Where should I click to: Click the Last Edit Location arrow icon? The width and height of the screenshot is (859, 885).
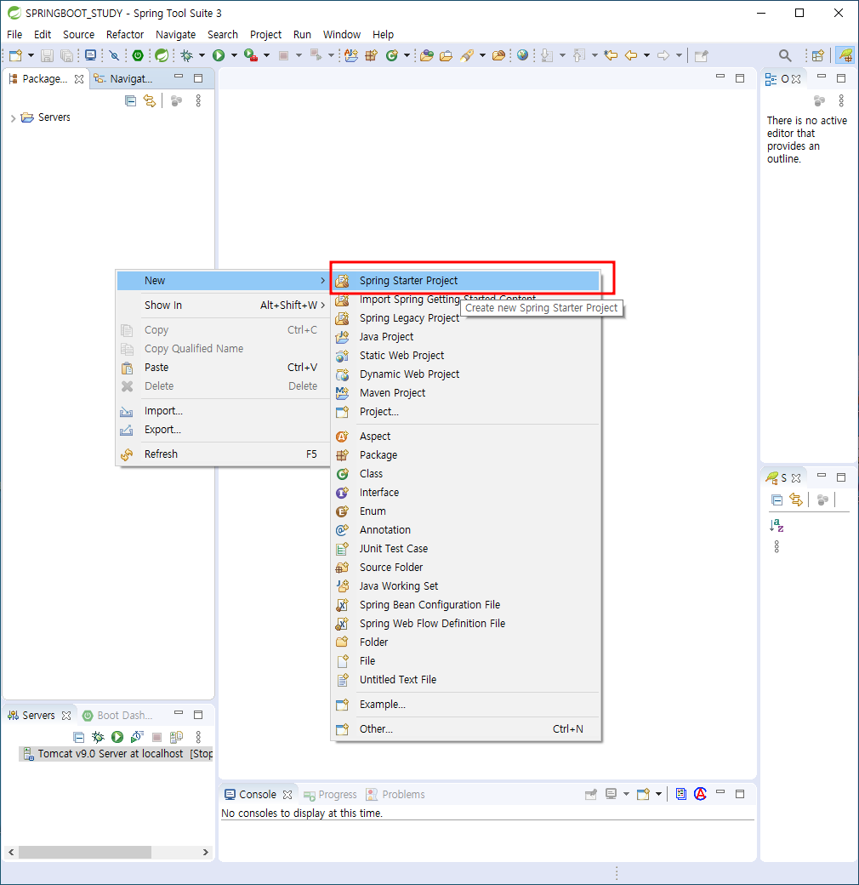tap(611, 55)
